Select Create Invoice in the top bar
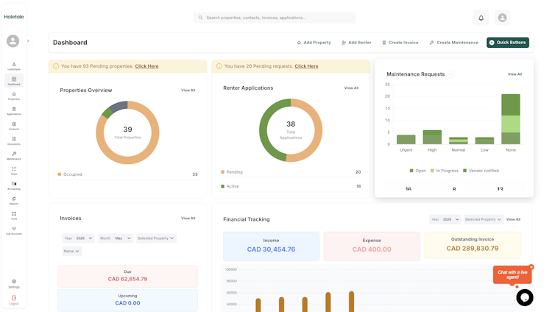Viewport: 552px width, 312px height. point(400,43)
